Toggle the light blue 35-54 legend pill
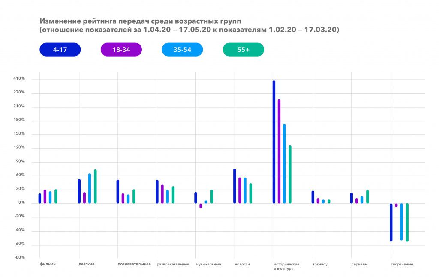 [182, 49]
